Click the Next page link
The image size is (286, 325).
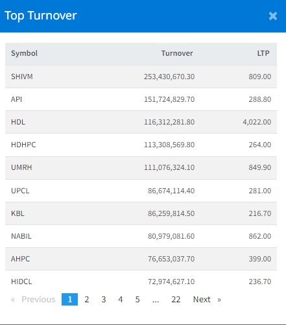click(x=207, y=300)
